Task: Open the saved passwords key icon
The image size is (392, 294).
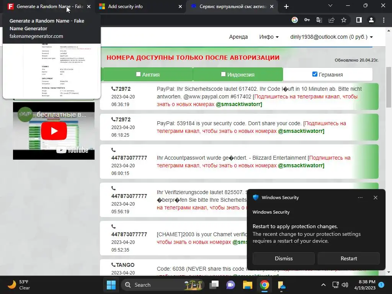Action: pyautogui.click(x=307, y=20)
